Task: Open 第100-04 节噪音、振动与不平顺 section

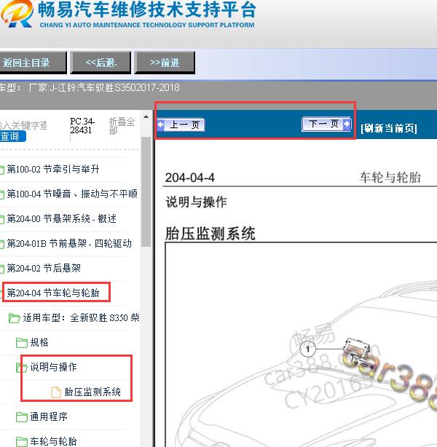Action: [x=72, y=194]
